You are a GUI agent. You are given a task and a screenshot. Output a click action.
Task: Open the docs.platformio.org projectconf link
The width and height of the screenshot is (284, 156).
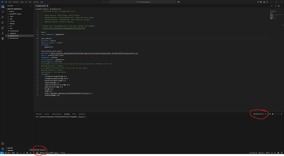click(x=64, y=28)
